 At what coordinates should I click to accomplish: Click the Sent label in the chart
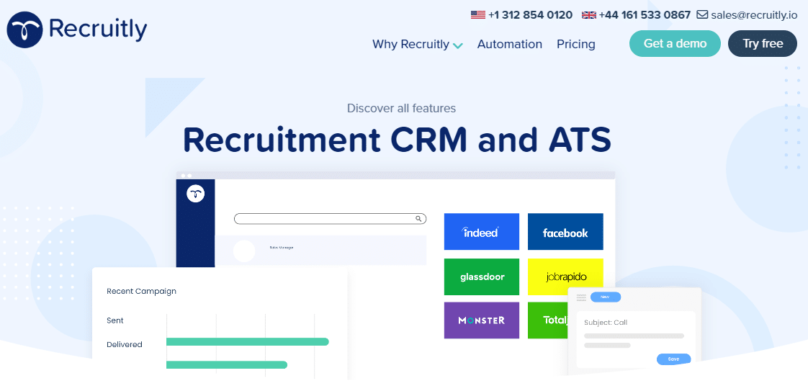(115, 320)
